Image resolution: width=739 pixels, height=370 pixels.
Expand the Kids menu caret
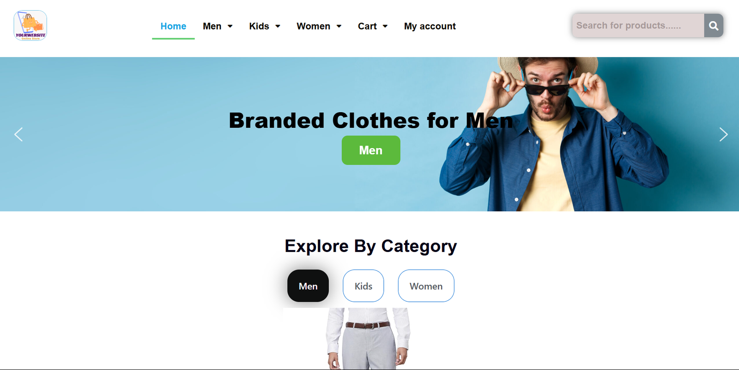(x=278, y=26)
